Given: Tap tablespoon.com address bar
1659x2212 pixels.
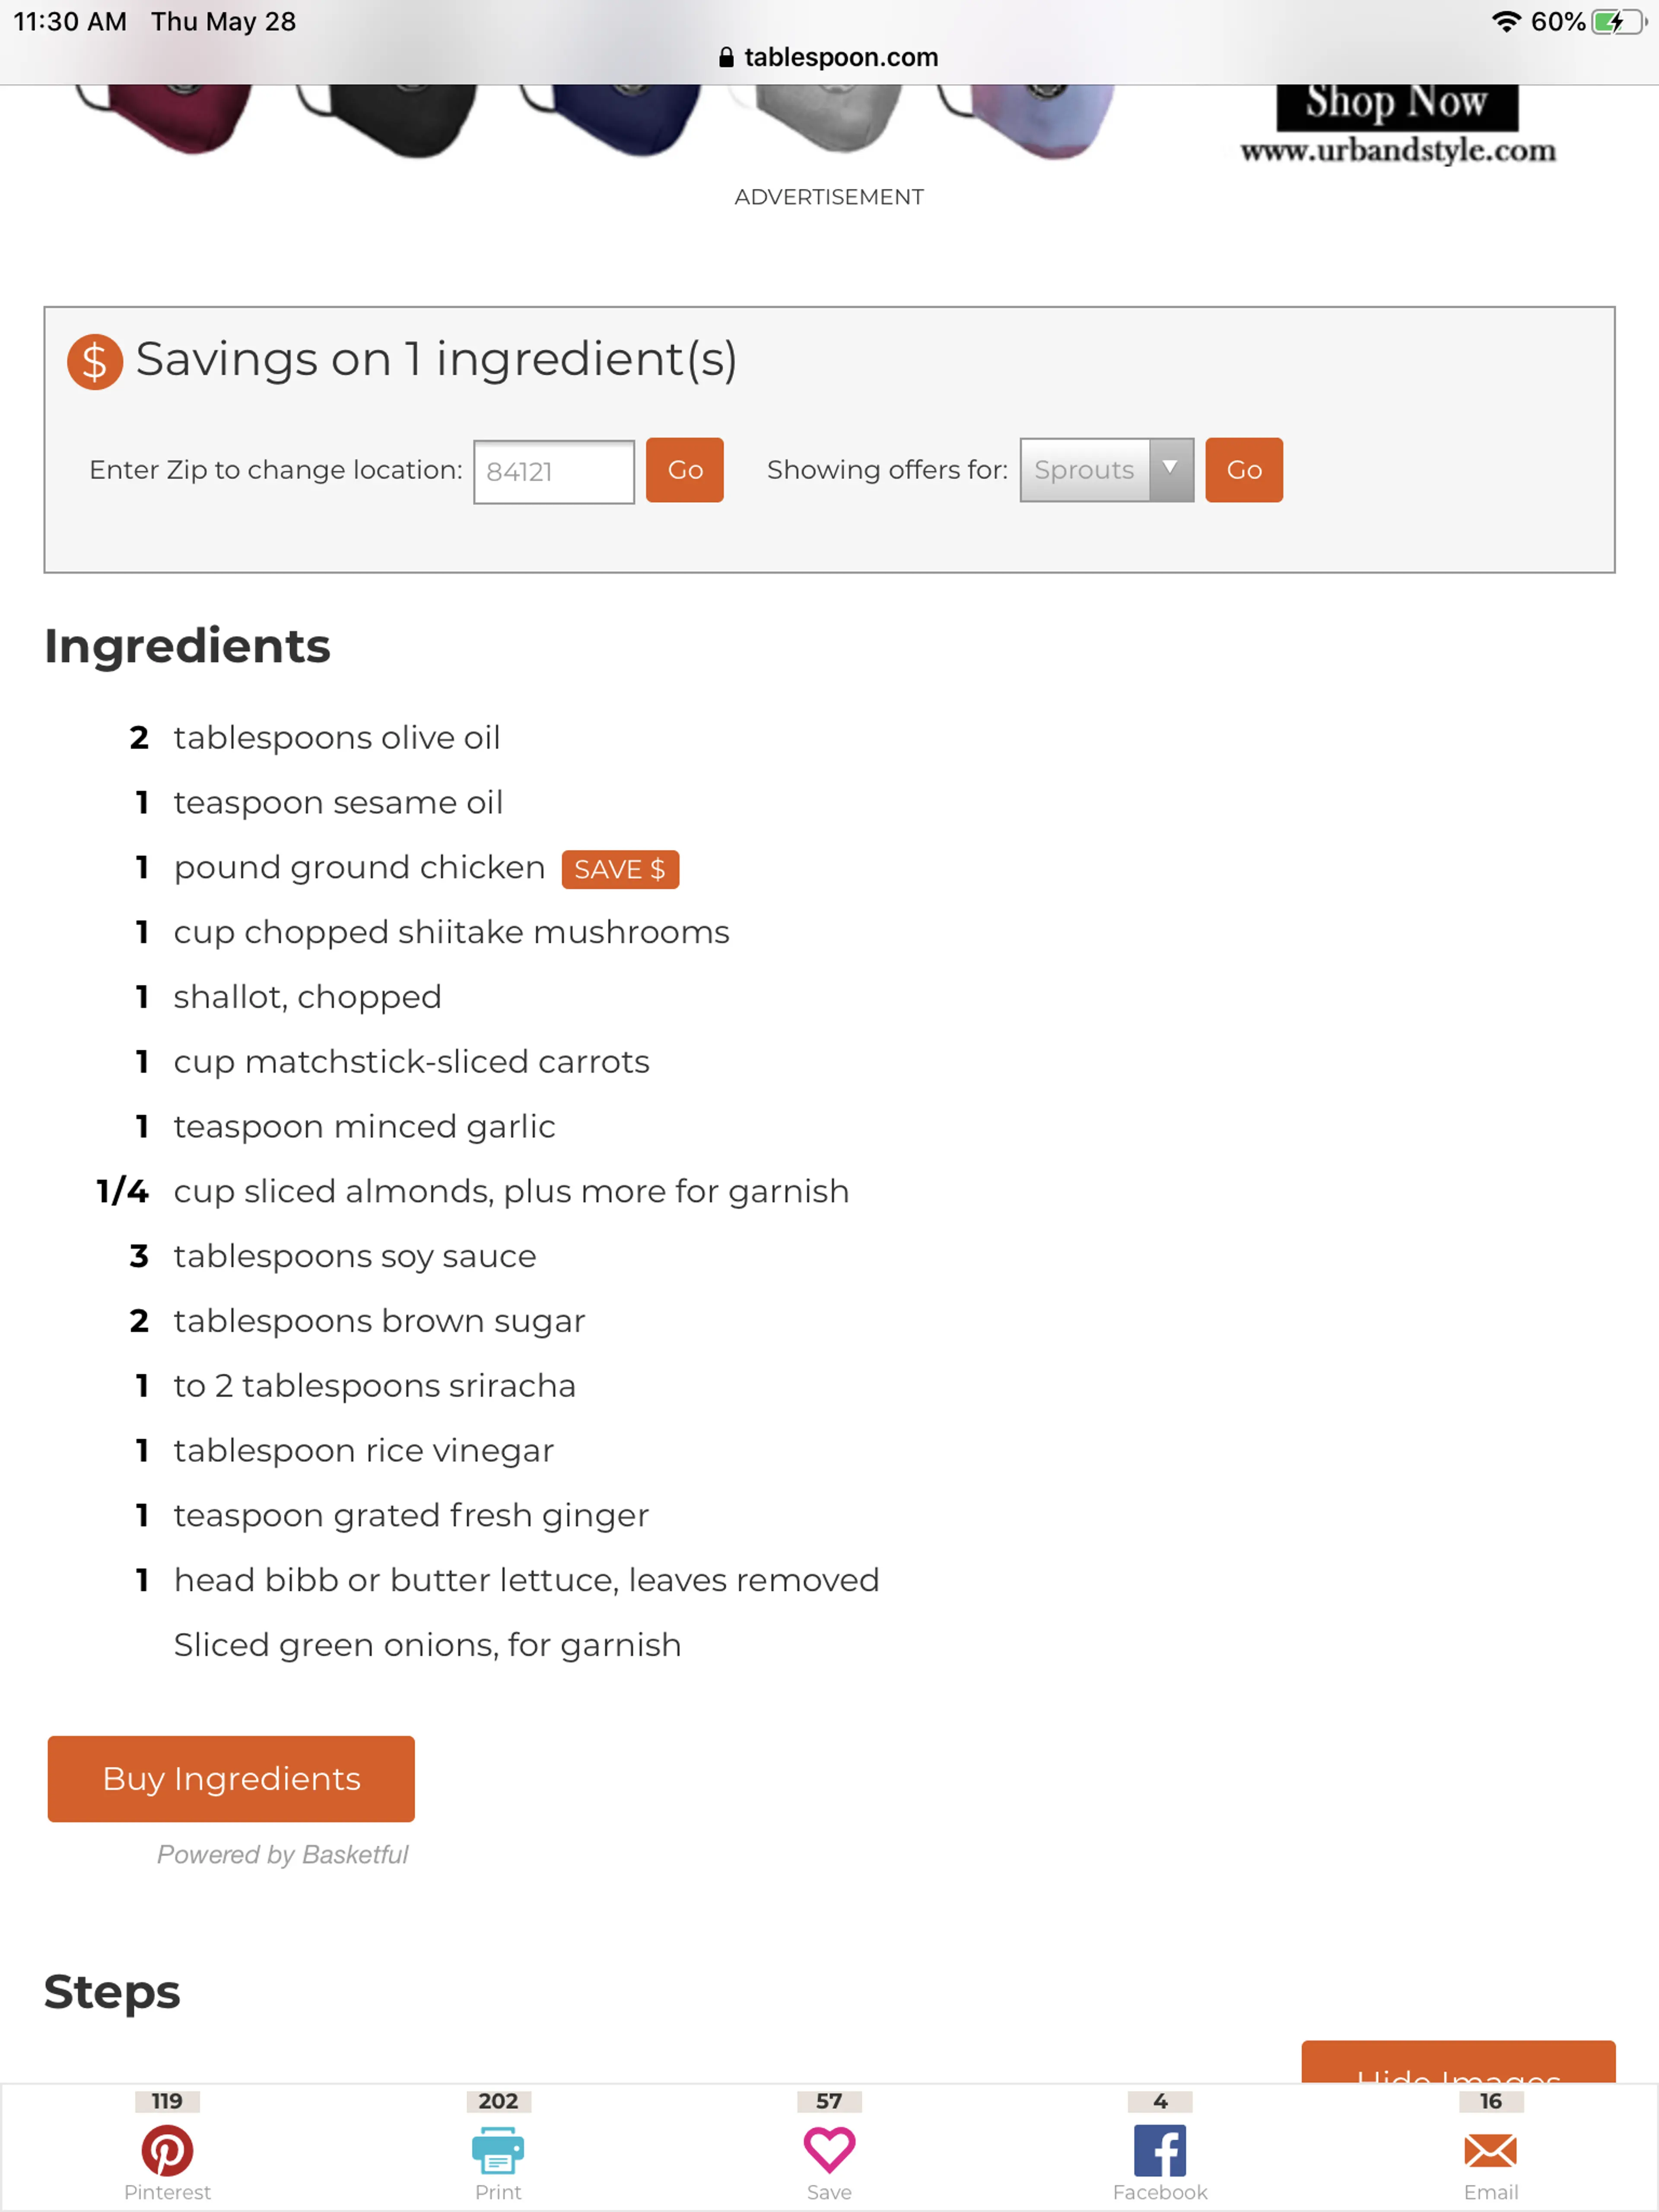Looking at the screenshot, I should pos(829,58).
